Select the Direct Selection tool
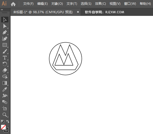The image size is (153, 134). click(5, 26)
